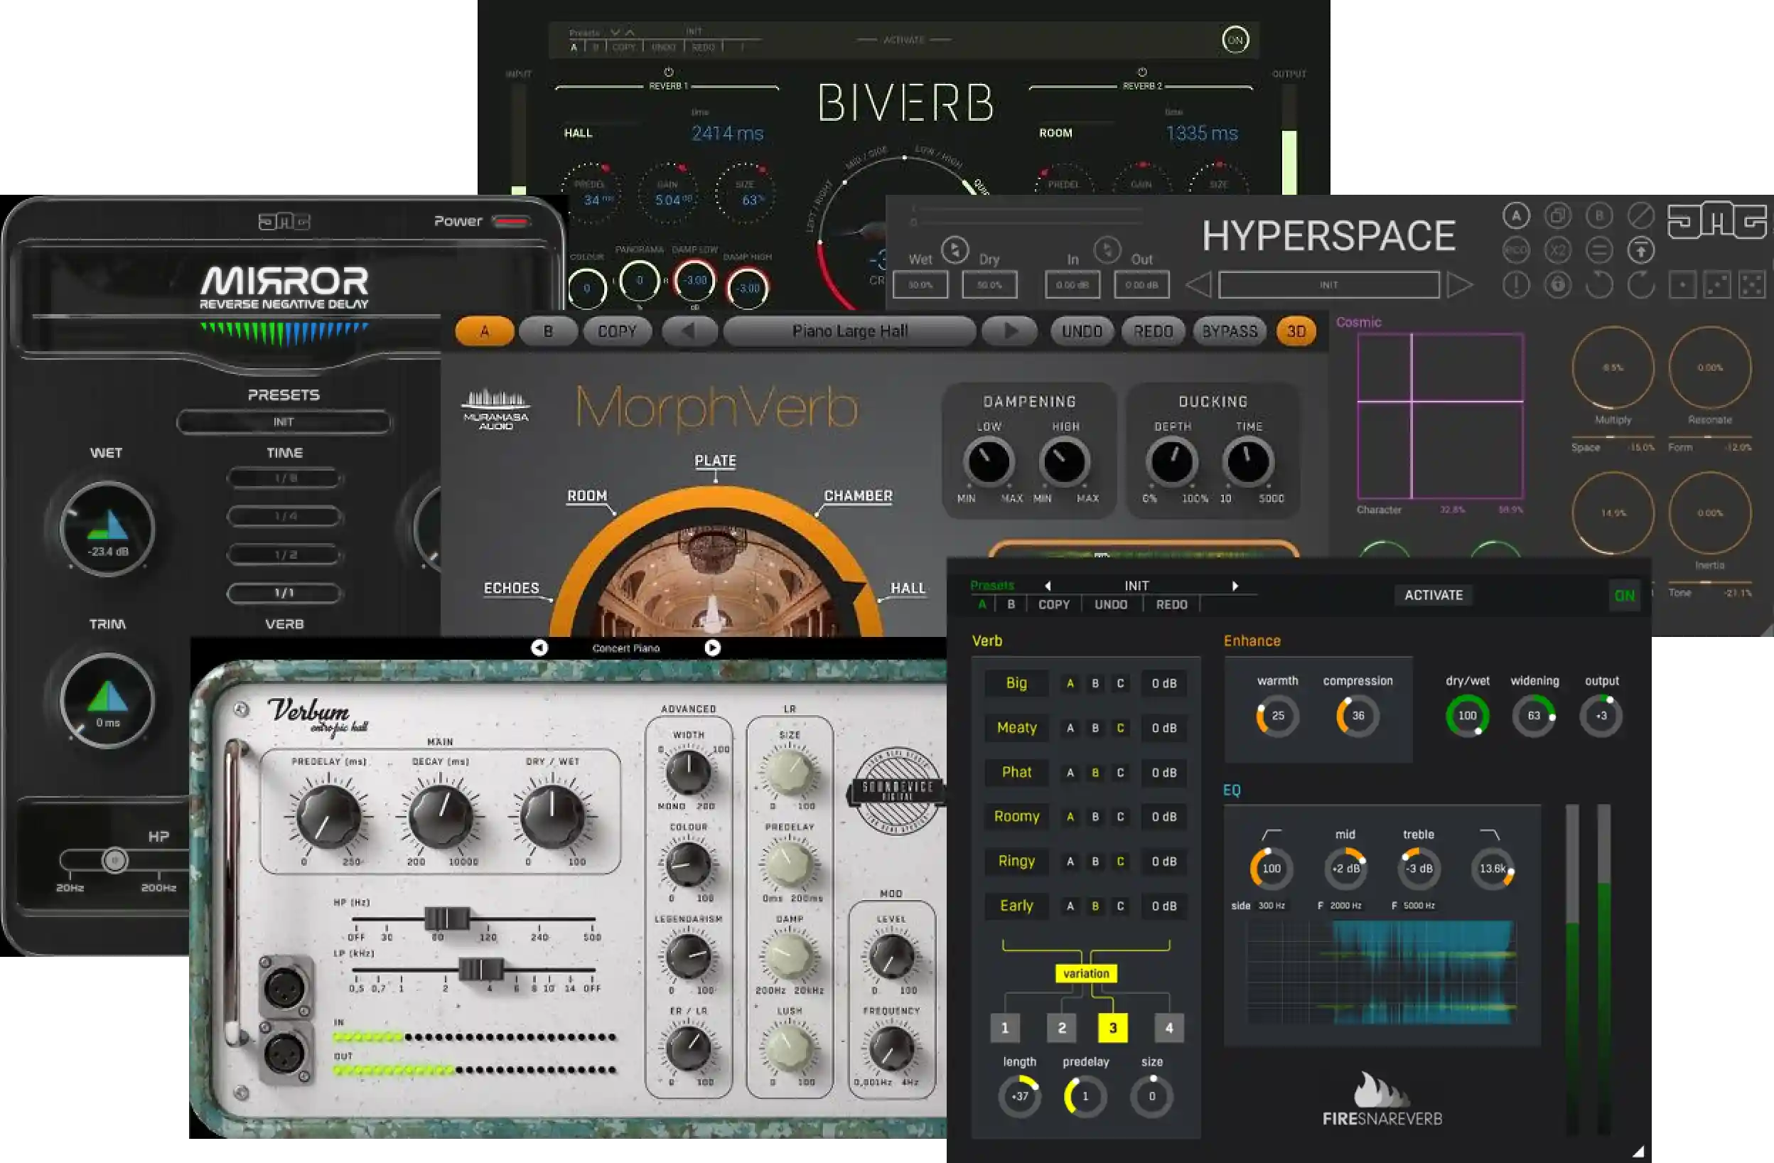
Task: Click the copy A-to-B icon in Hyperspace
Action: [x=1557, y=216]
